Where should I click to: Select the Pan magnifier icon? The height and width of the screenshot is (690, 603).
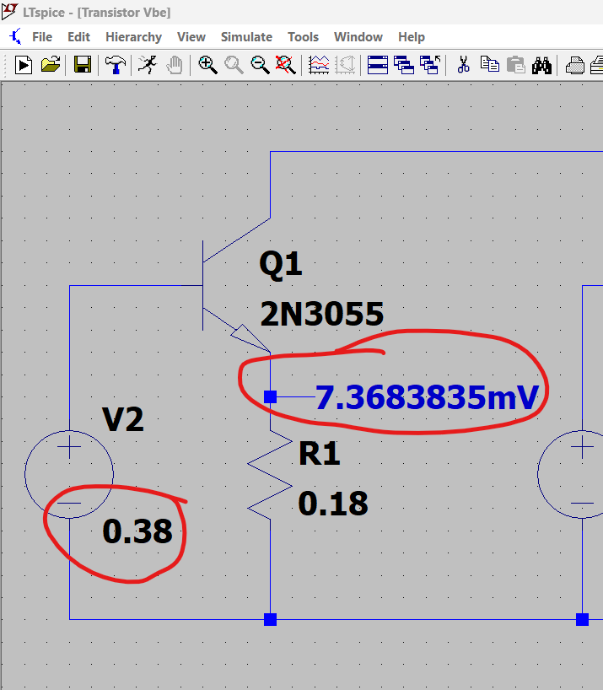(234, 65)
